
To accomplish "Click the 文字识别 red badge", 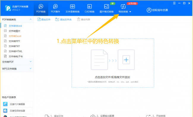I will tap(132, 4).
